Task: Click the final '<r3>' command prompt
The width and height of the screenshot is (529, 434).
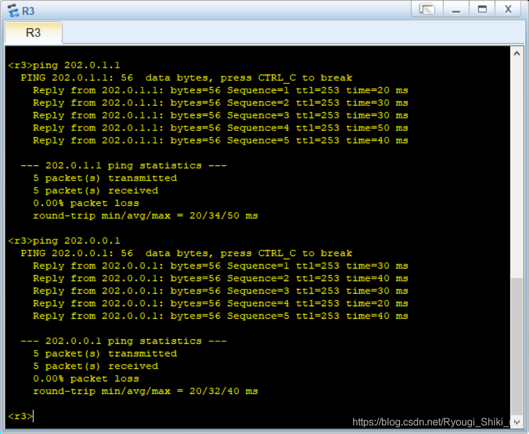Action: (x=20, y=416)
